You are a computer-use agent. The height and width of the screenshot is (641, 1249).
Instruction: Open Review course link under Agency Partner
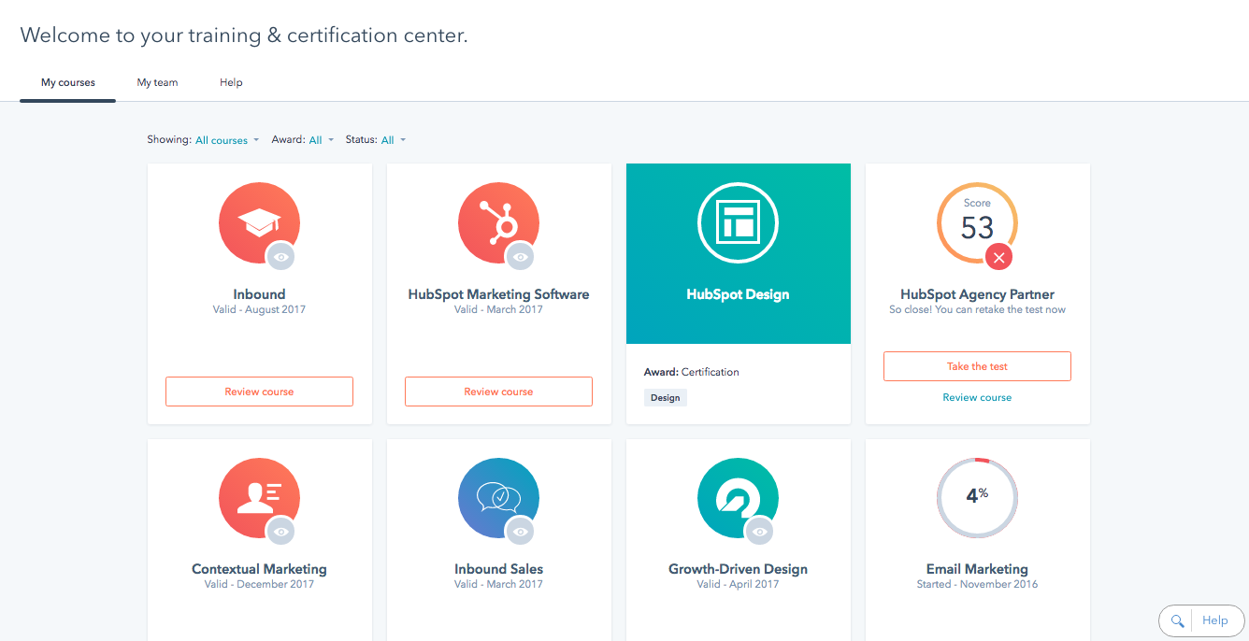tap(977, 397)
